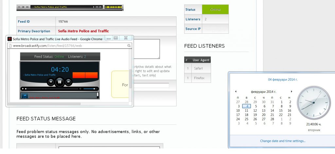Image resolution: width=335 pixels, height=154 pixels.
Task: Minimize the Chrome popup window
Action: tap(109, 38)
